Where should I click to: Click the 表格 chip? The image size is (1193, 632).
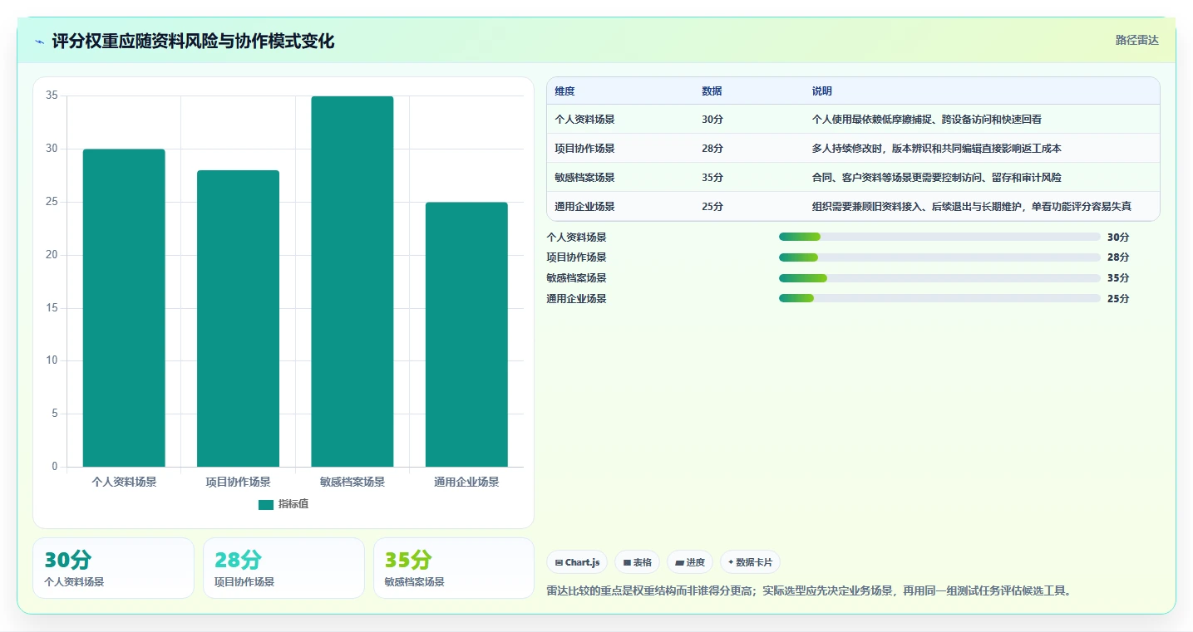point(637,562)
